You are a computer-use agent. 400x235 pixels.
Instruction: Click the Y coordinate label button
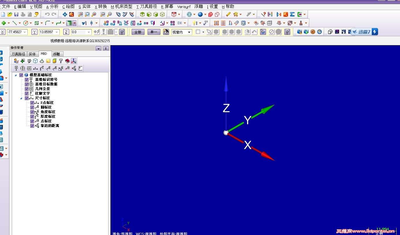34,32
